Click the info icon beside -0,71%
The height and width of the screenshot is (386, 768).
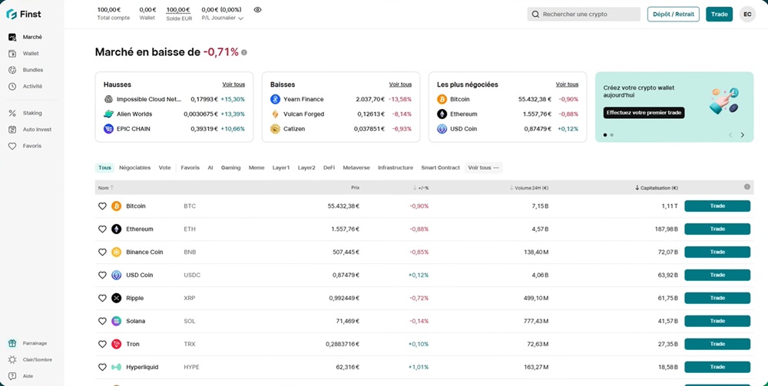tap(244, 52)
